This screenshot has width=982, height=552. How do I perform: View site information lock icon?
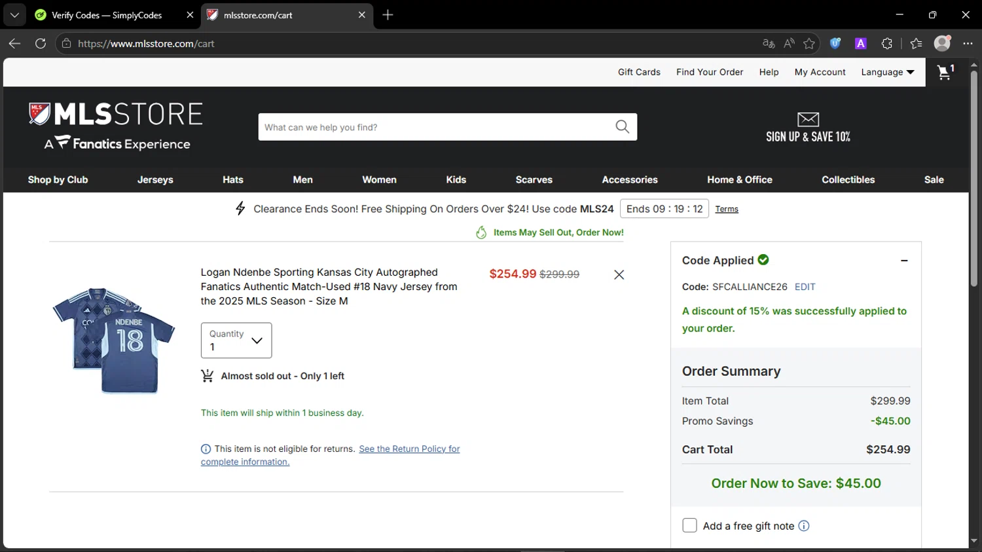(x=66, y=44)
